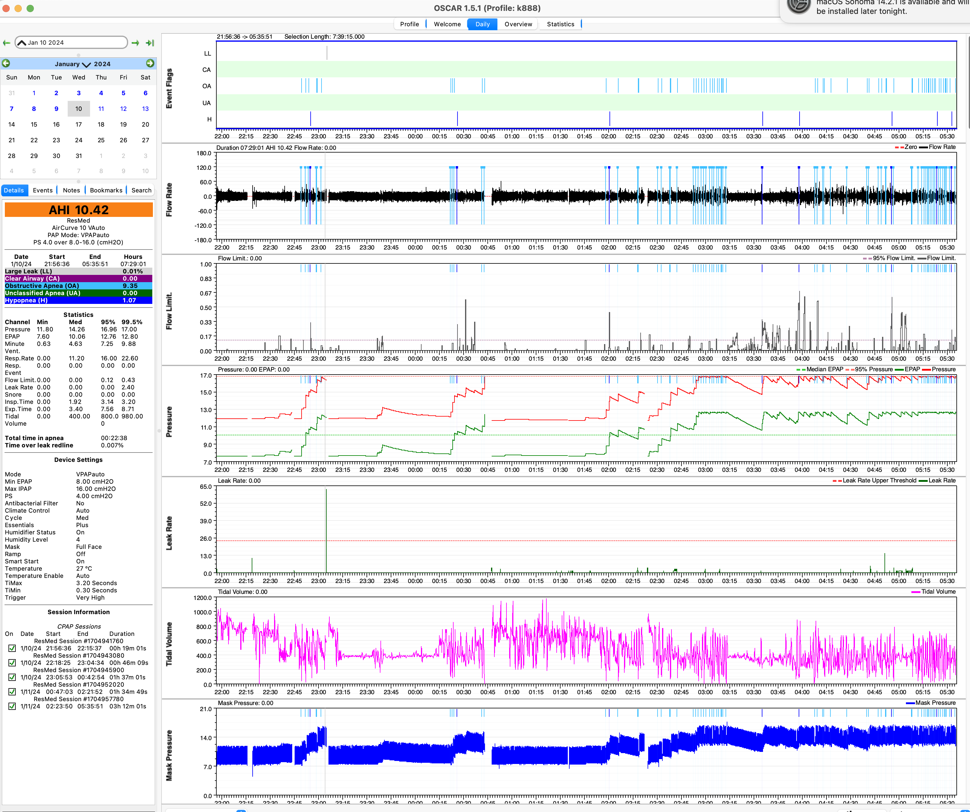Viewport: 970px width, 812px height.
Task: Click the orange AHI 10.42 banner
Action: (79, 210)
